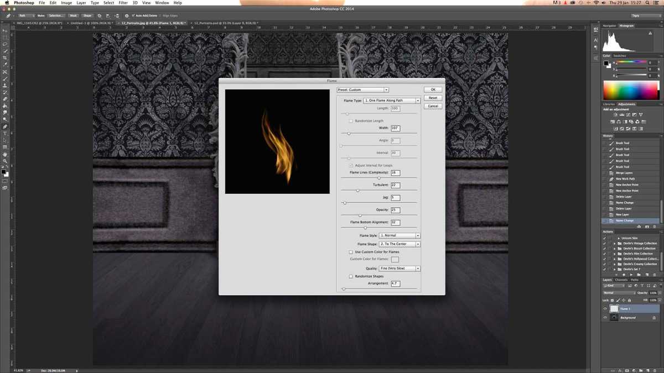Click Selection button in options bar

(x=56, y=15)
